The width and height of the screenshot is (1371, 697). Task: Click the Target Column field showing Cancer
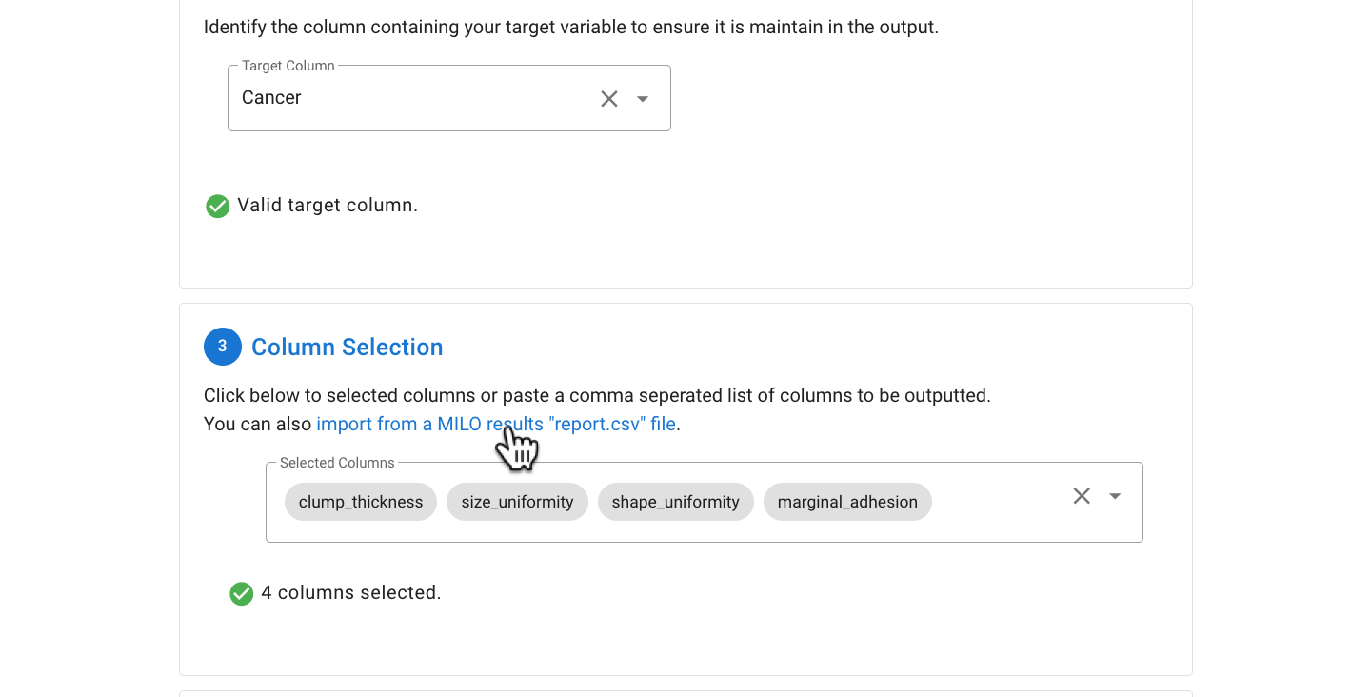pos(449,98)
